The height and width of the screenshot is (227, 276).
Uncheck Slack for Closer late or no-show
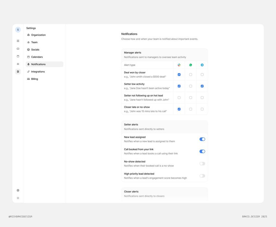point(179,109)
